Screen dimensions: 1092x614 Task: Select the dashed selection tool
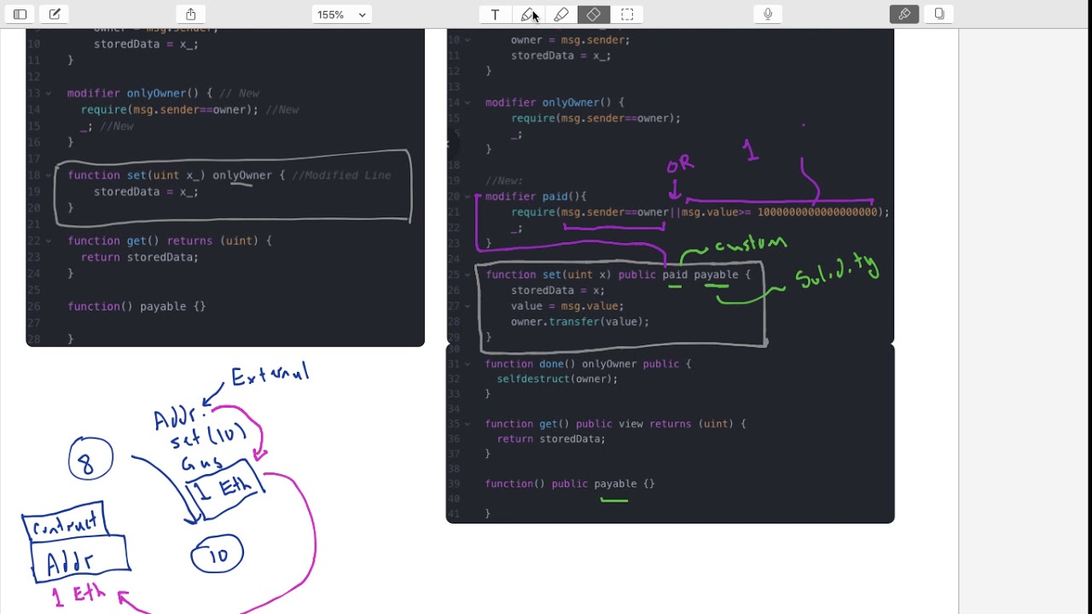pos(627,14)
